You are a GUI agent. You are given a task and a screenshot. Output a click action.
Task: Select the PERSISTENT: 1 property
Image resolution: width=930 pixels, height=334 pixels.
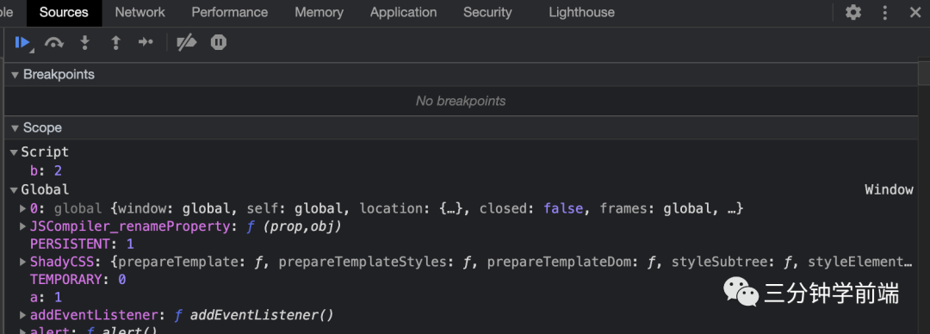82,244
